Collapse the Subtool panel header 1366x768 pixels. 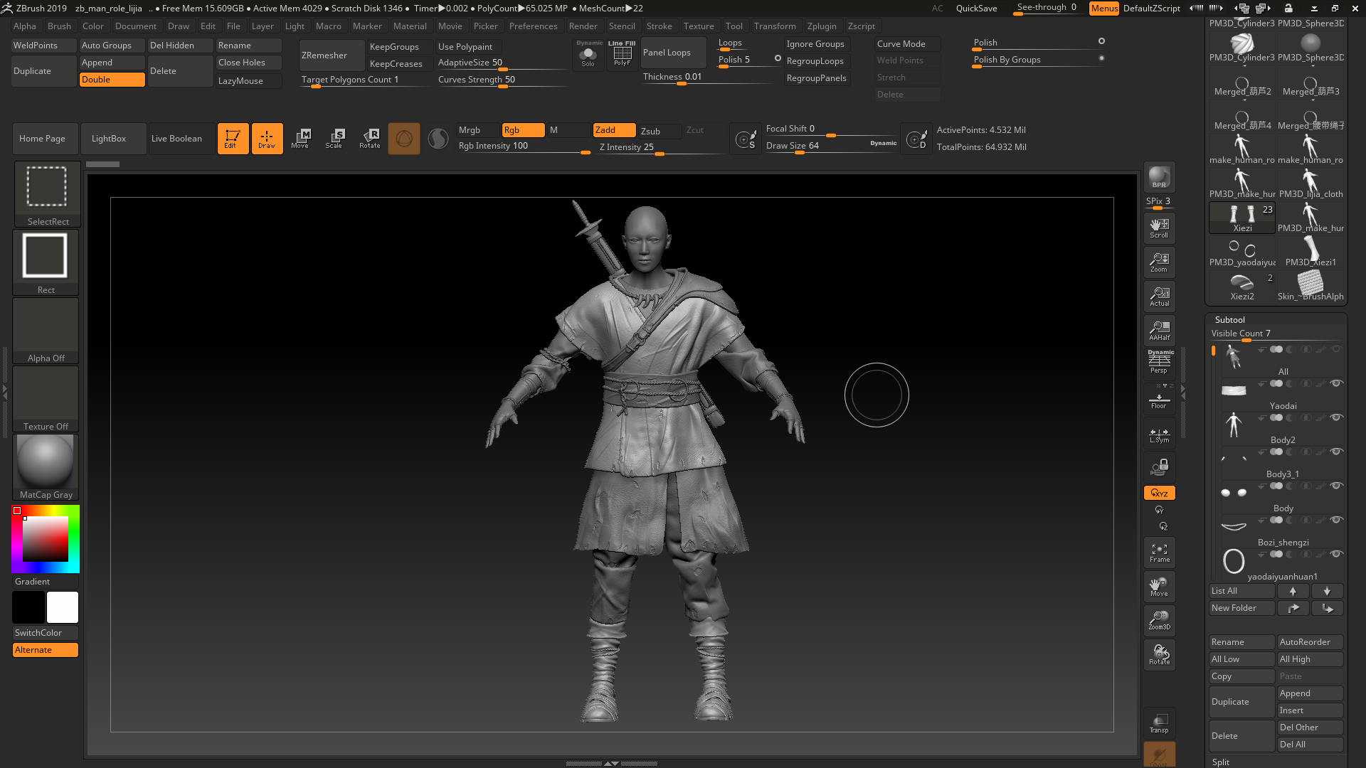point(1230,320)
